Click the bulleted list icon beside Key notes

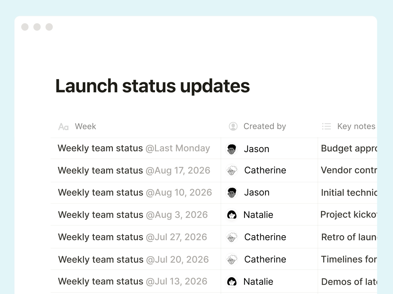click(326, 126)
